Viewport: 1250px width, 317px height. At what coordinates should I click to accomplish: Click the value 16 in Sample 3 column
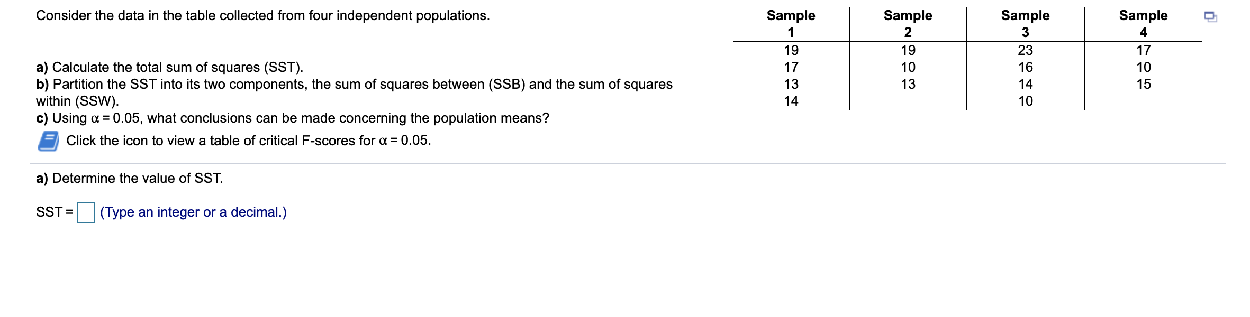pyautogui.click(x=1025, y=67)
